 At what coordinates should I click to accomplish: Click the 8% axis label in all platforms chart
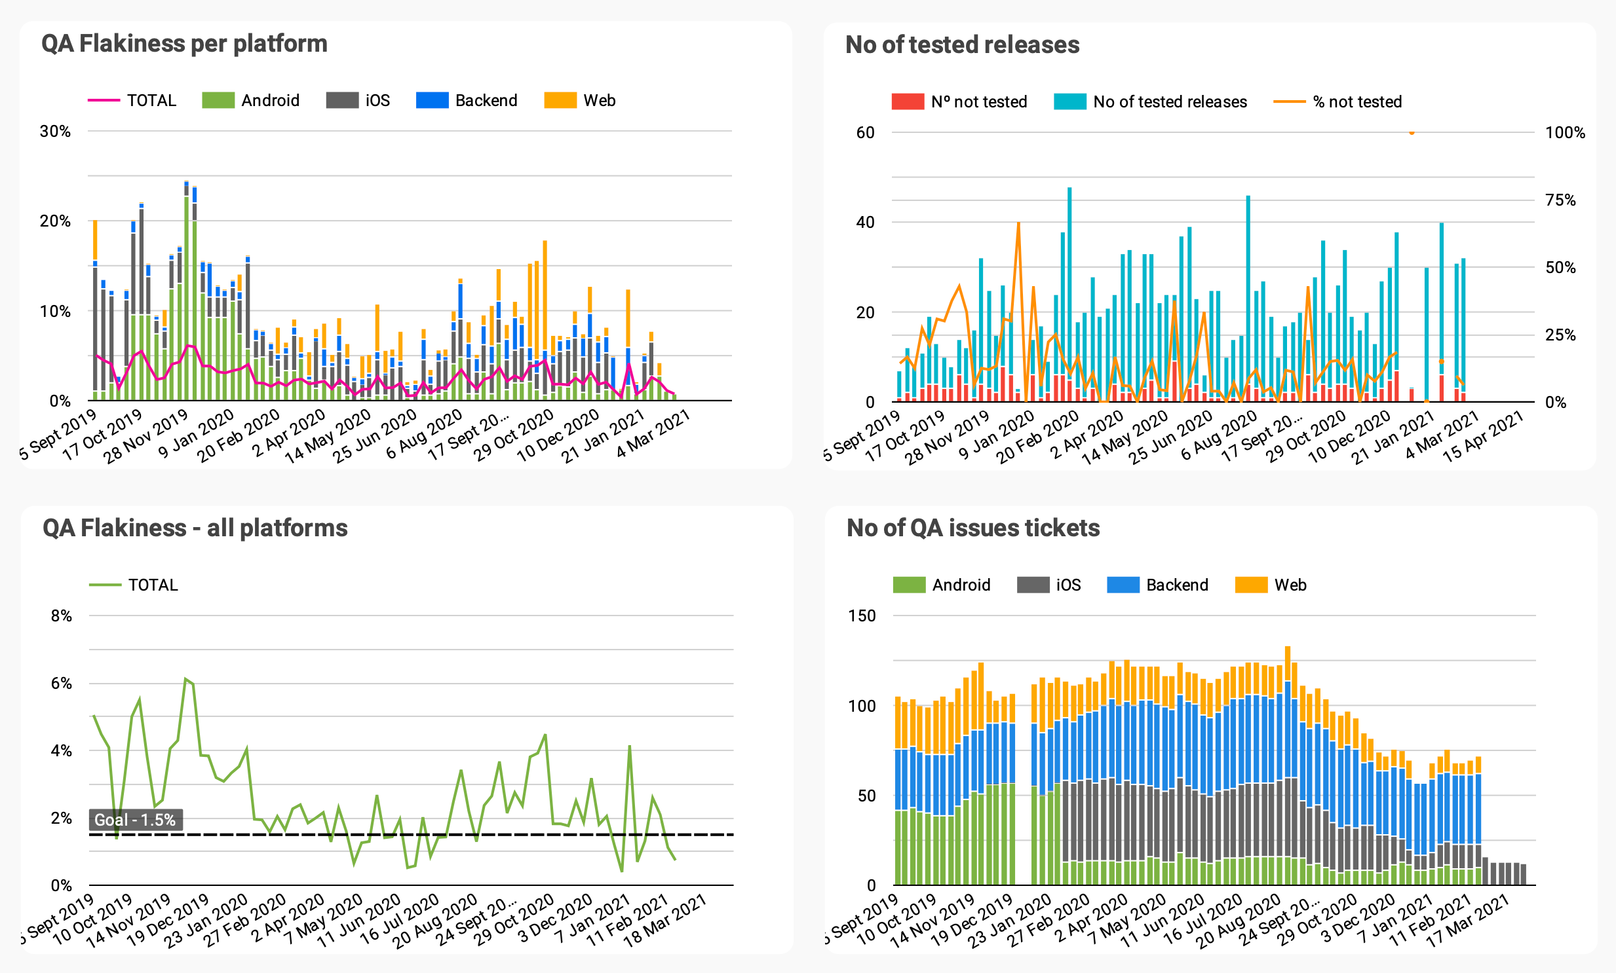click(x=61, y=615)
